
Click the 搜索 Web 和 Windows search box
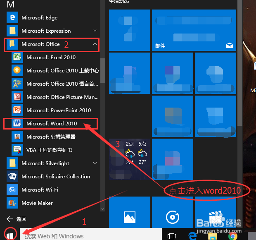[x=91, y=235]
